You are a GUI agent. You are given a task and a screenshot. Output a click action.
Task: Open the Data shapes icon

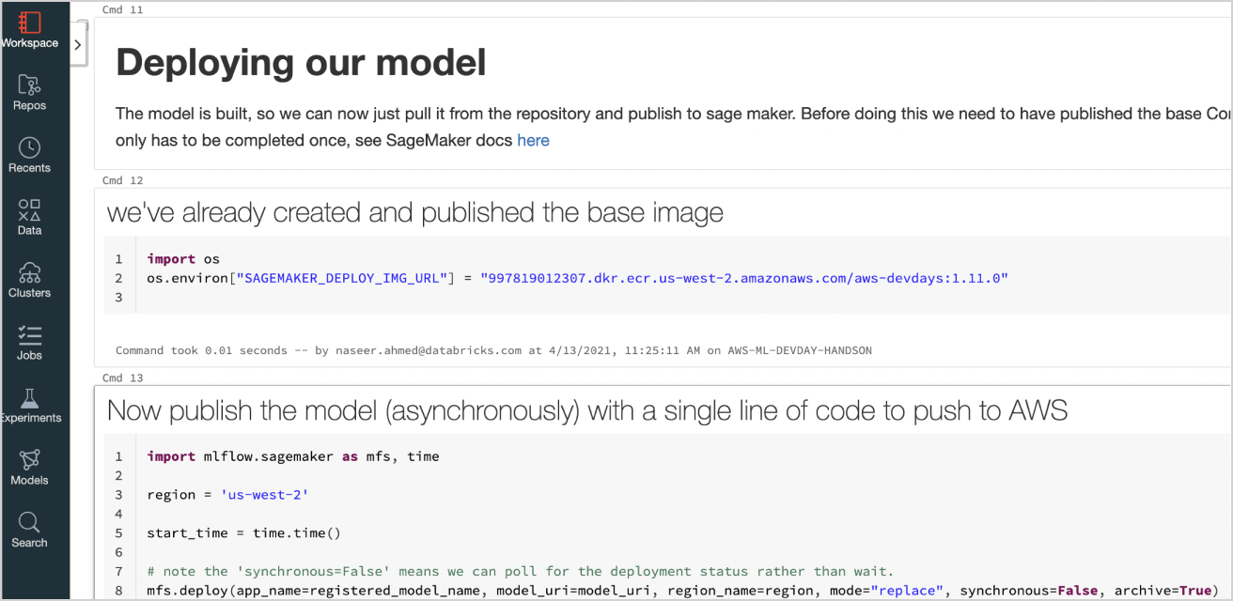pos(29,210)
